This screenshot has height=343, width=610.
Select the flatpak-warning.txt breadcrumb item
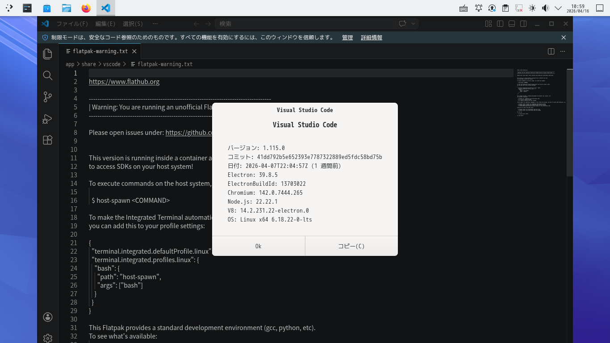coord(161,64)
